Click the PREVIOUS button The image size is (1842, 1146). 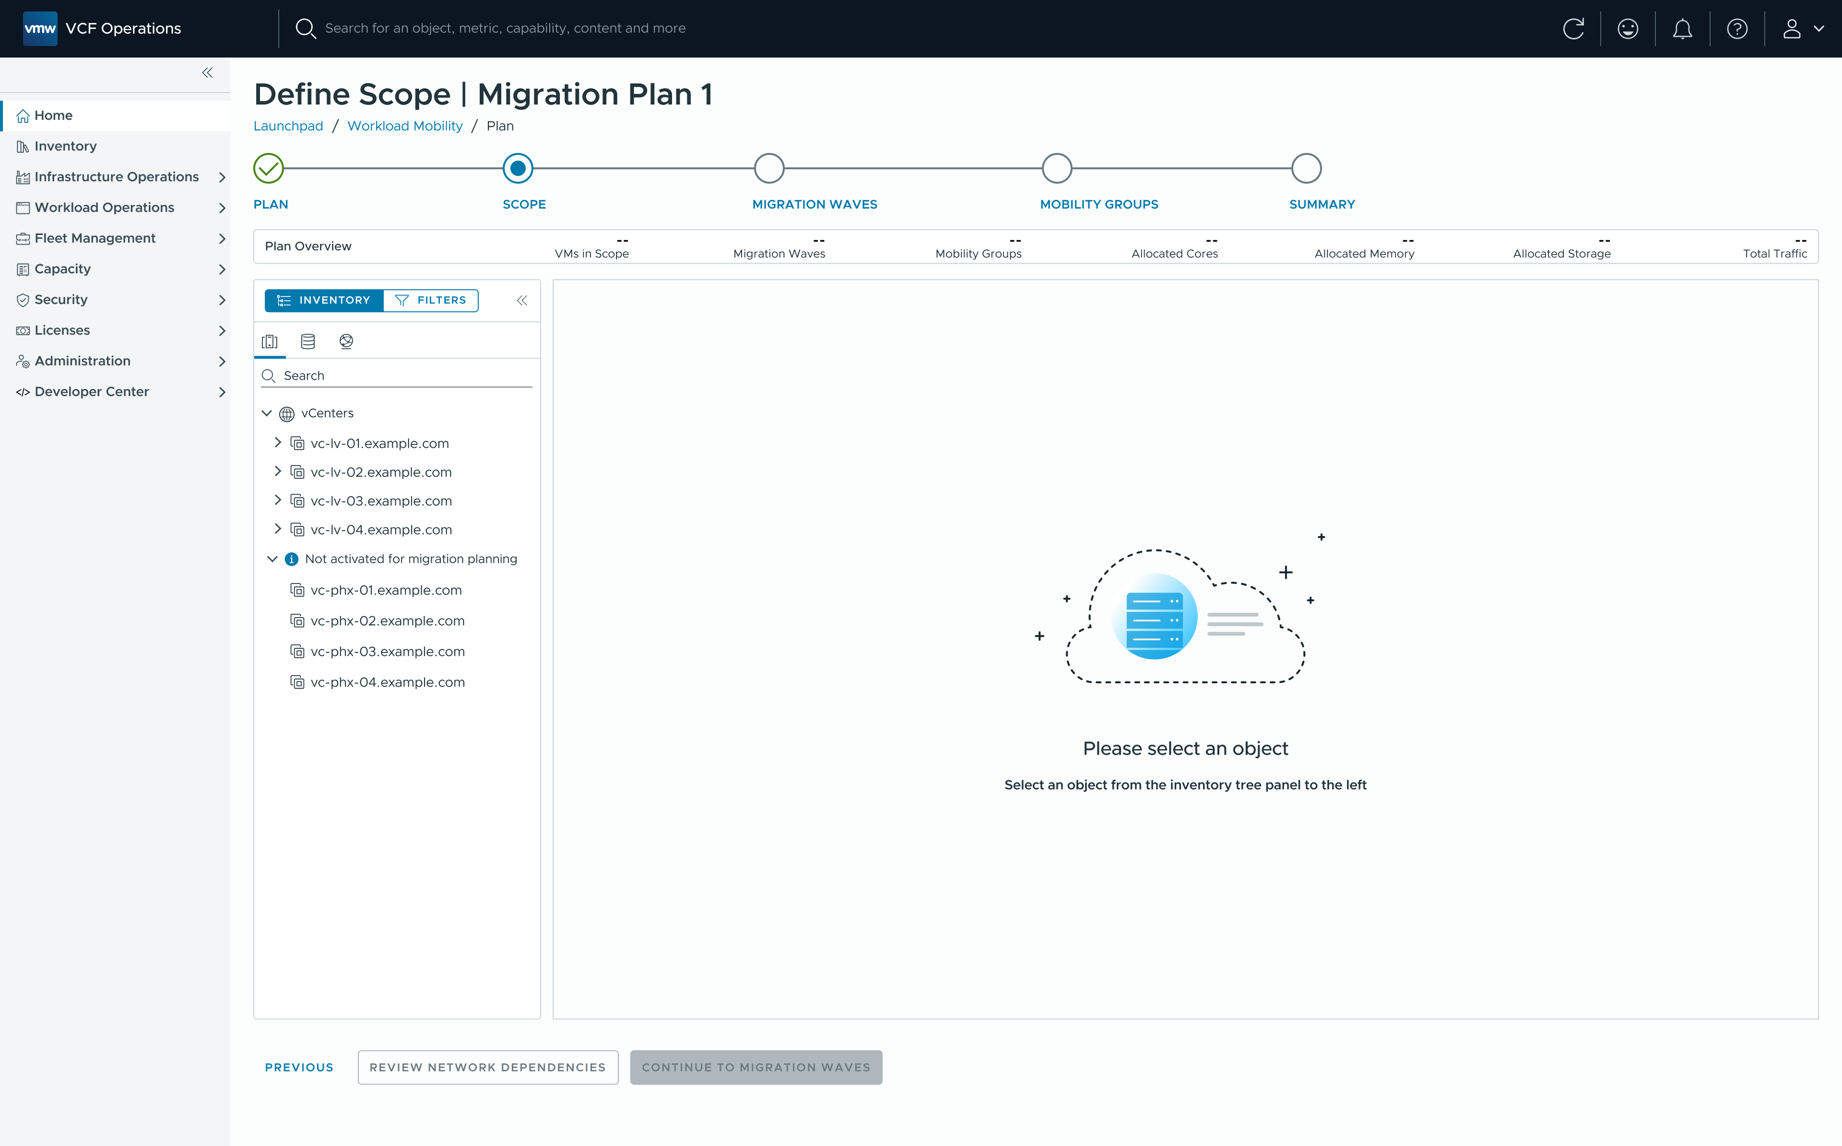(299, 1067)
